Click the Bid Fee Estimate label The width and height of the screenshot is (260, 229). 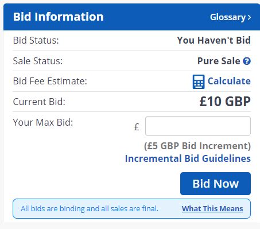50,81
